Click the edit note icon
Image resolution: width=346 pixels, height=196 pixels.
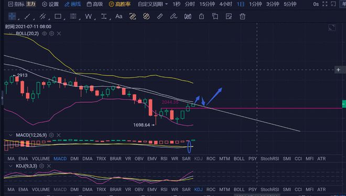[x=229, y=16]
